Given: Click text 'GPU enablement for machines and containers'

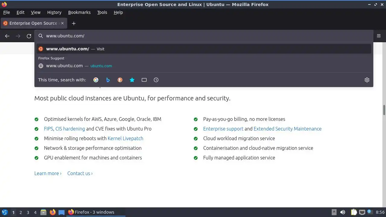Looking at the screenshot, I should pos(93,158).
